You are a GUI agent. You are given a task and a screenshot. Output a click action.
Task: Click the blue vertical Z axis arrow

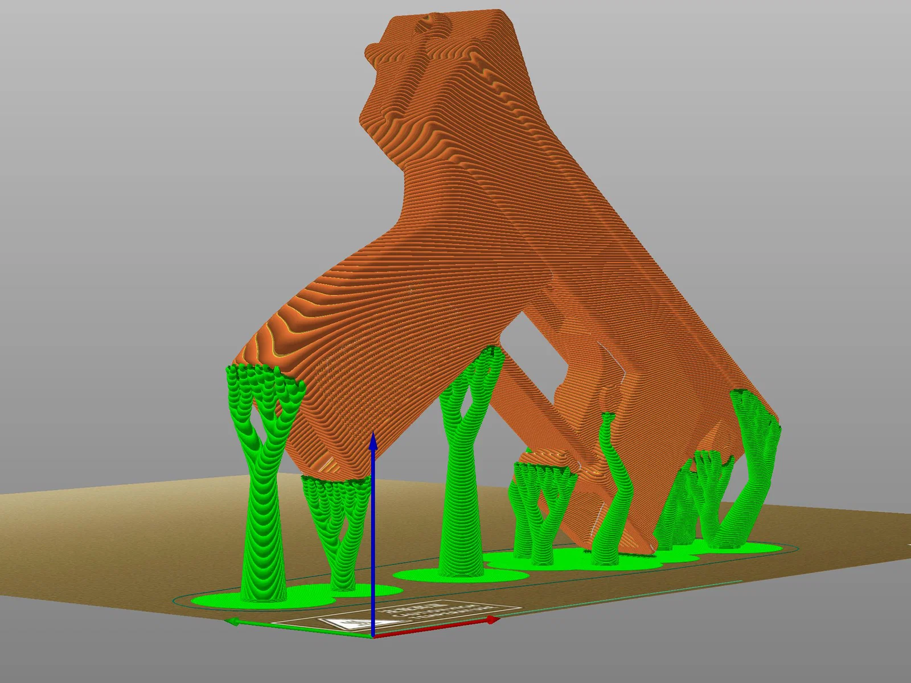point(373,534)
